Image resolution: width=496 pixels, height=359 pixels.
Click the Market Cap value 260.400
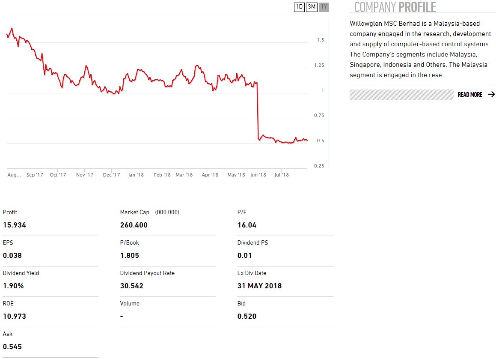(x=134, y=225)
